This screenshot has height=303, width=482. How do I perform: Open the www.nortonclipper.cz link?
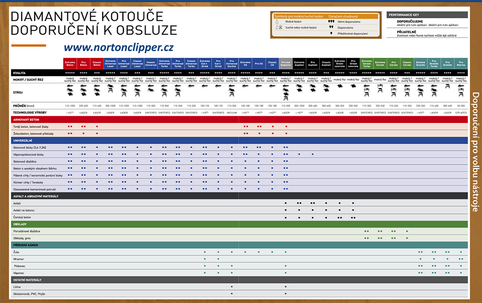click(x=119, y=47)
